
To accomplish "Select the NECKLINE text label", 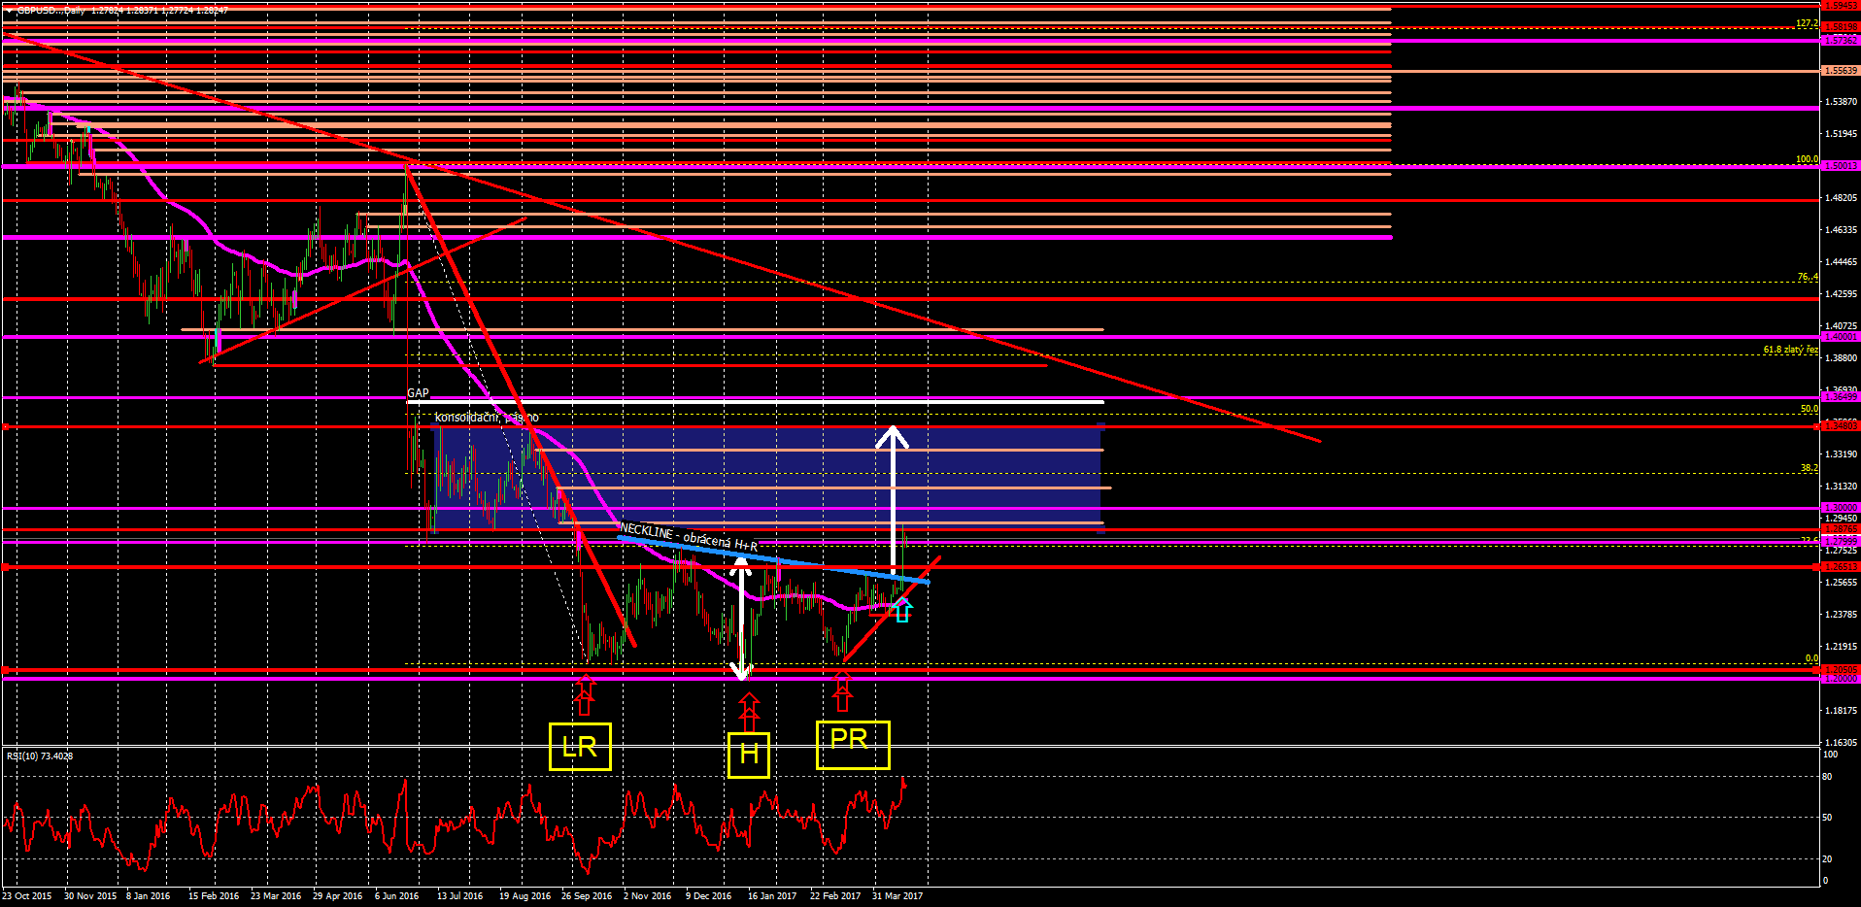I will [x=688, y=537].
